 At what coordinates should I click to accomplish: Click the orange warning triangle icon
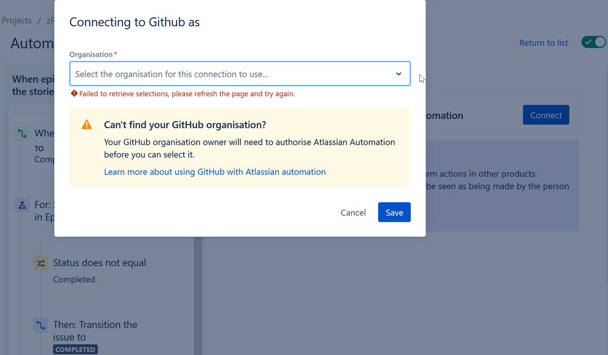point(86,124)
